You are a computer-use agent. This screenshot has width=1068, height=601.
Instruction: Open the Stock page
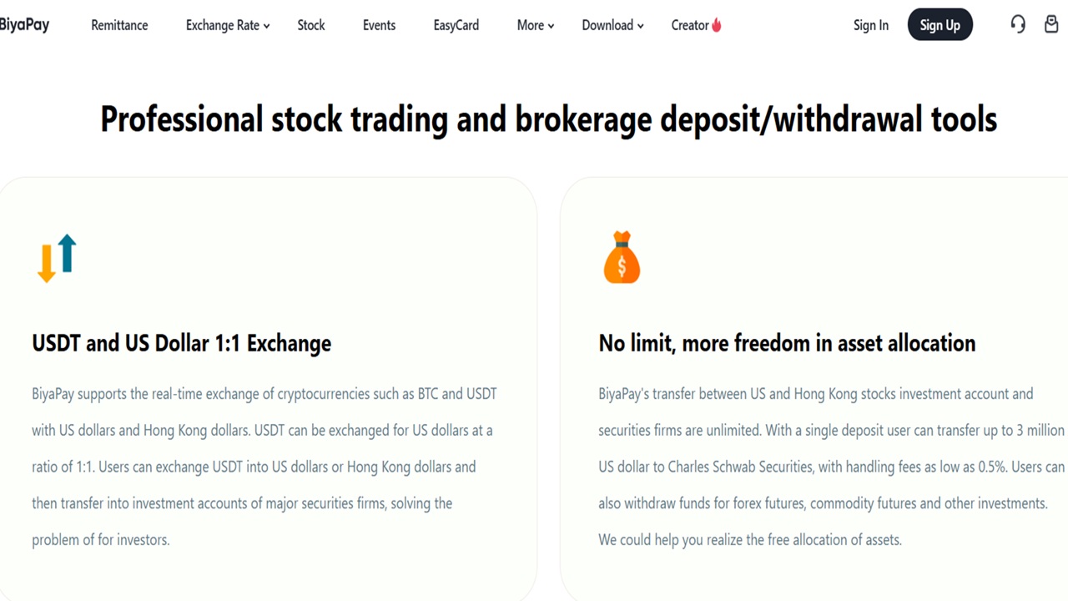tap(311, 25)
